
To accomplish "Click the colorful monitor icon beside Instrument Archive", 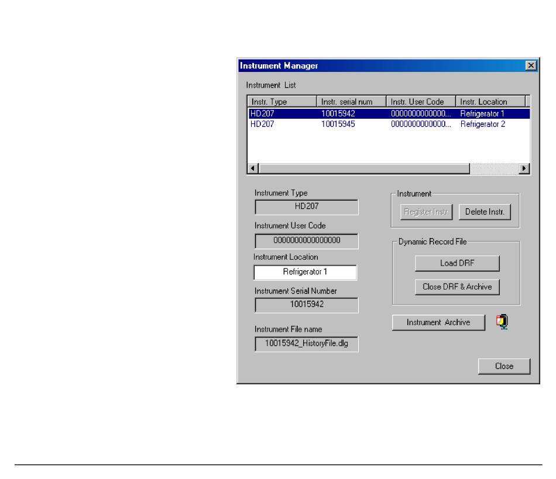I will 502,322.
